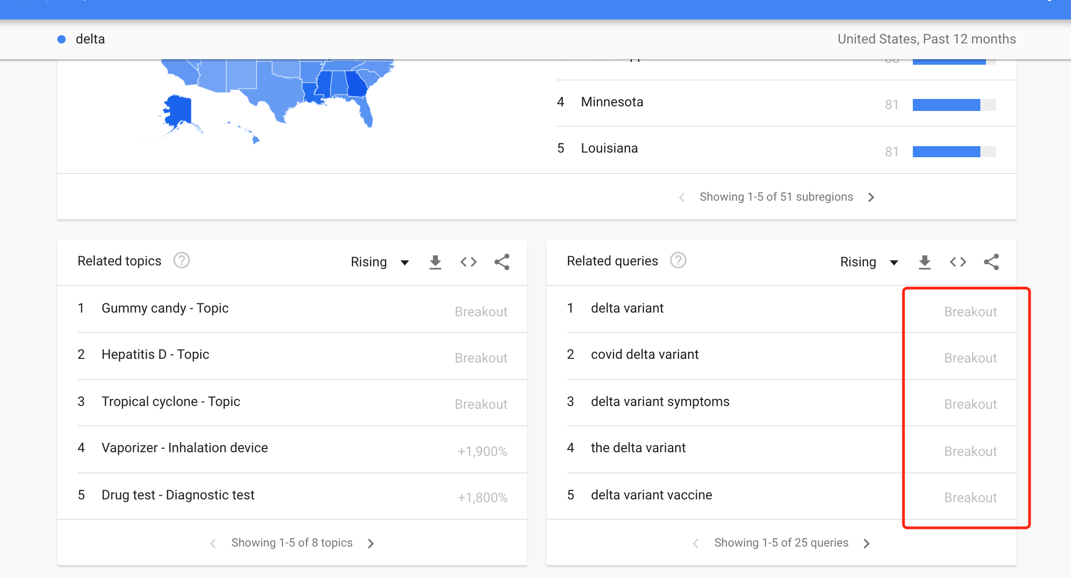Open 'Gummy candy - Topic' entry
Screen dimensions: 1071x578
coord(165,308)
